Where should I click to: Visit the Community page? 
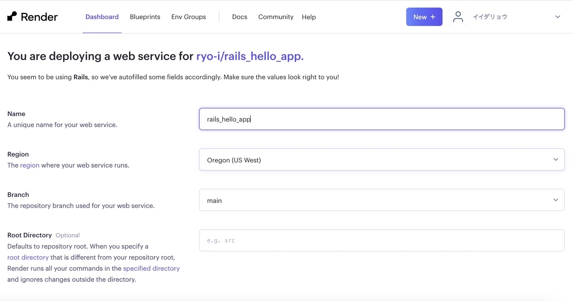[x=276, y=17]
